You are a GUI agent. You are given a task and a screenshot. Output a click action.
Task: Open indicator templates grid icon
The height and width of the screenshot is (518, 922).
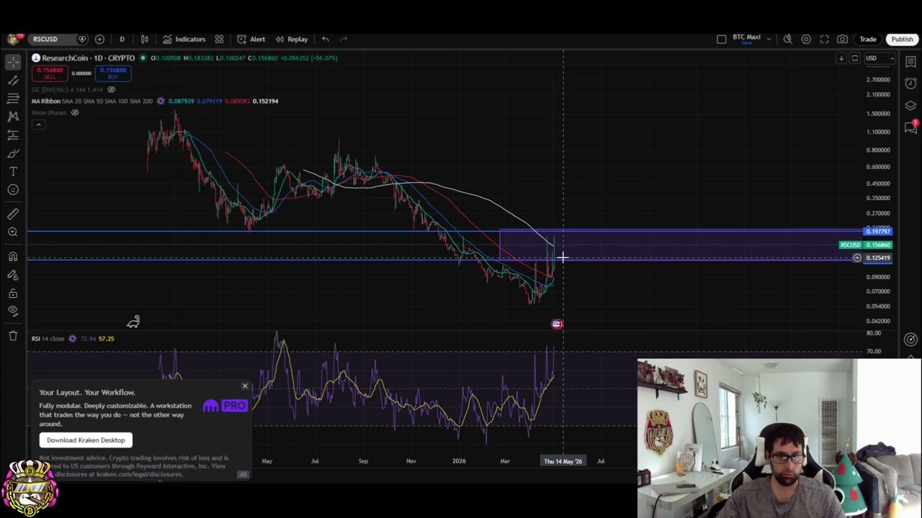point(219,39)
